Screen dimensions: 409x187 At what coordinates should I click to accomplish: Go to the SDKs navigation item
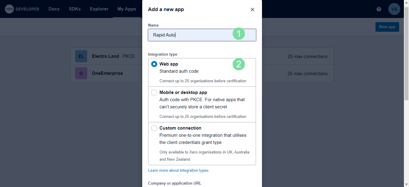[x=75, y=9]
